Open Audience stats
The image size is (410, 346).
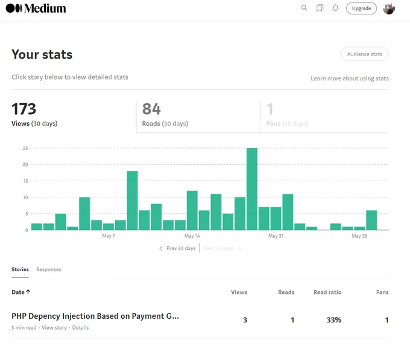365,54
